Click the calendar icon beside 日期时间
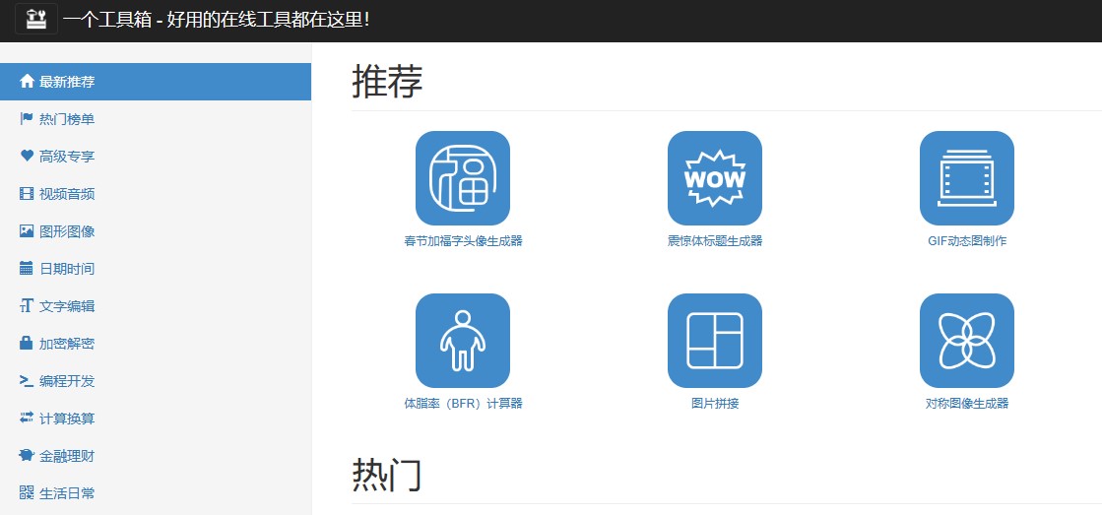This screenshot has height=515, width=1102. tap(27, 269)
